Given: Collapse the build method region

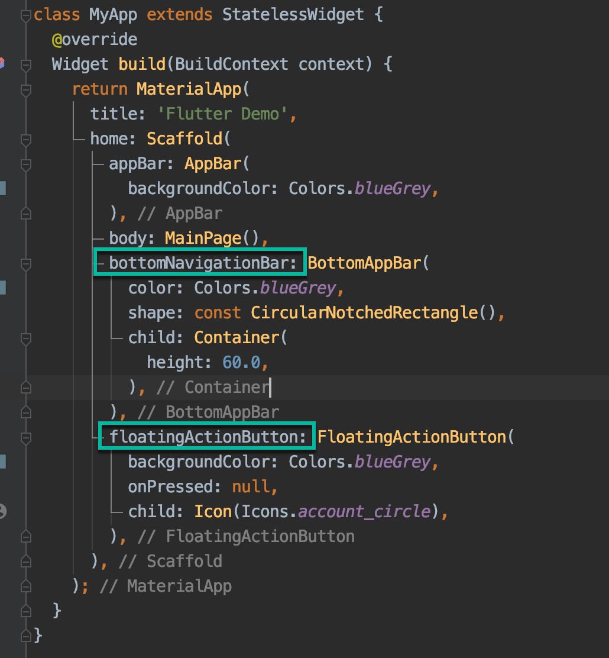Looking at the screenshot, I should point(25,64).
